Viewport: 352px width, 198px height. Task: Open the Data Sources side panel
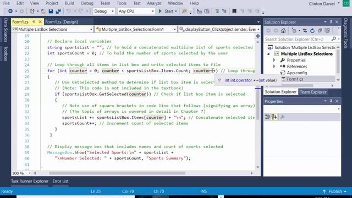tap(5, 30)
